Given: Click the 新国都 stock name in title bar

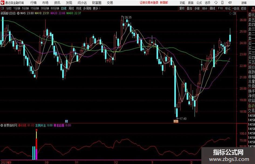Looking at the screenshot, I should pos(164,3).
